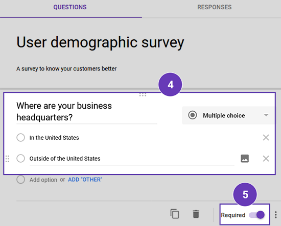This screenshot has height=226, width=281.
Task: Add image to Outside of United States option
Action: 245,159
